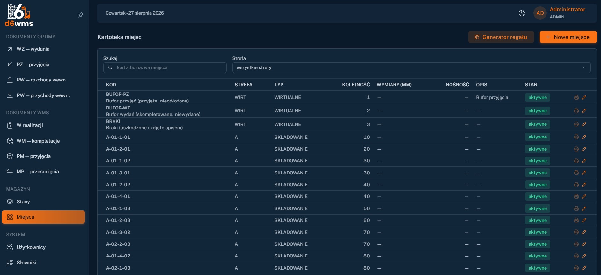The image size is (601, 275).
Task: Edit the BRAKI place
Action: pos(584,124)
